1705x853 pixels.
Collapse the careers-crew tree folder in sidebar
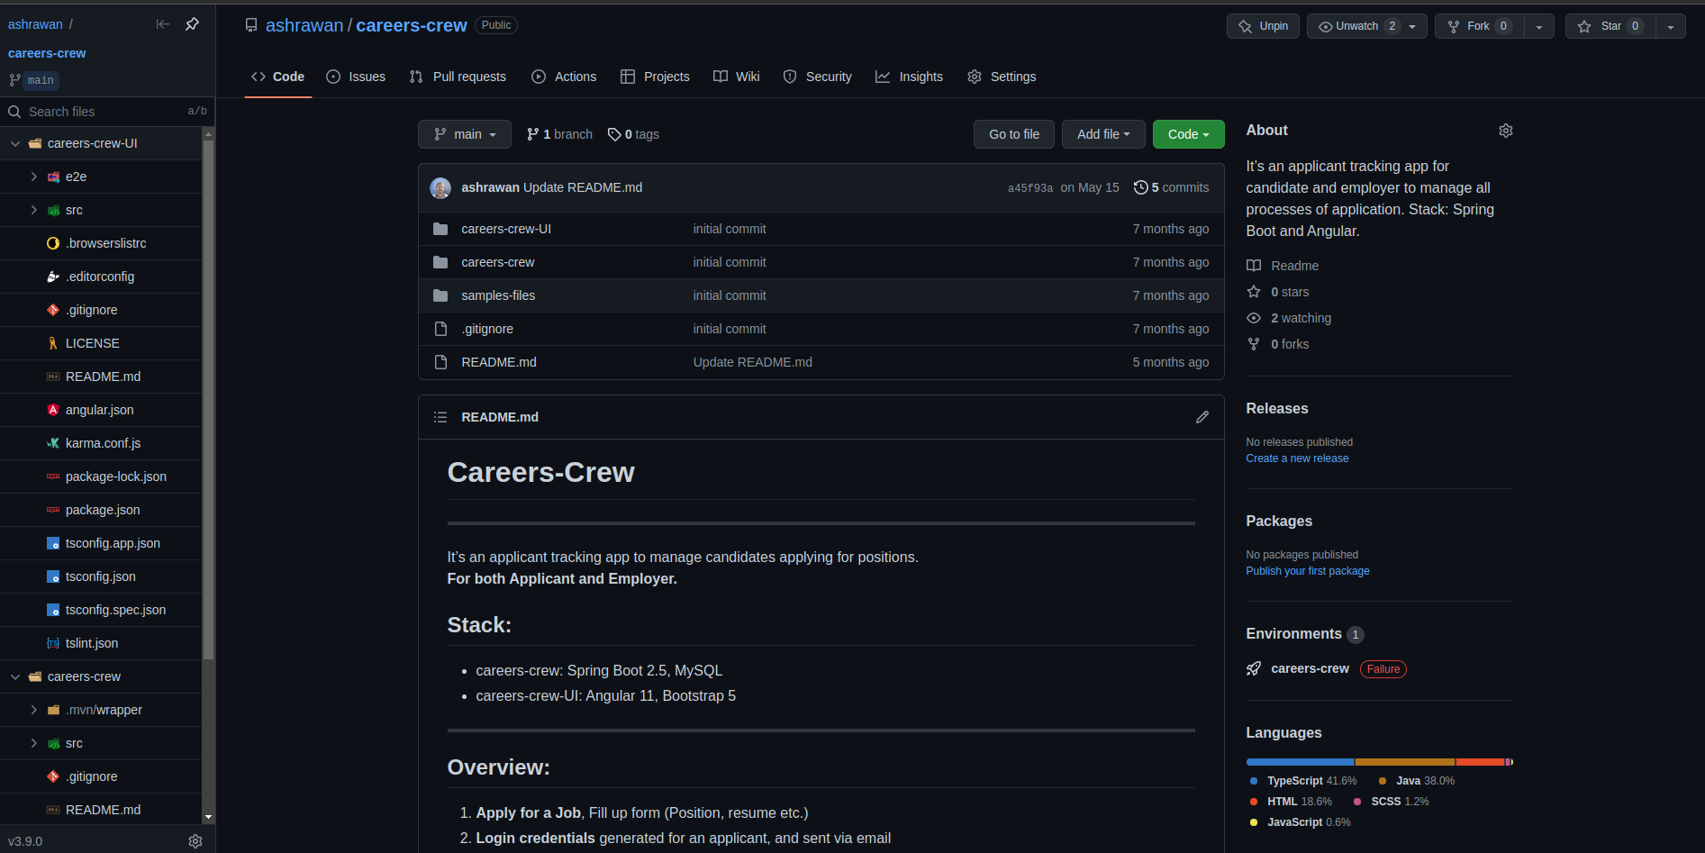pos(15,676)
